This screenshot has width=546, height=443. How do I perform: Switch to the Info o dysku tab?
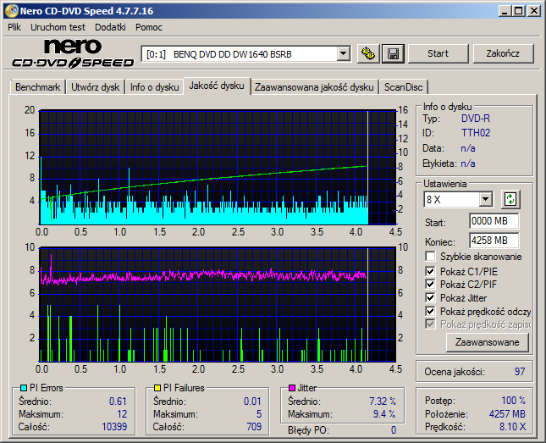click(x=155, y=86)
